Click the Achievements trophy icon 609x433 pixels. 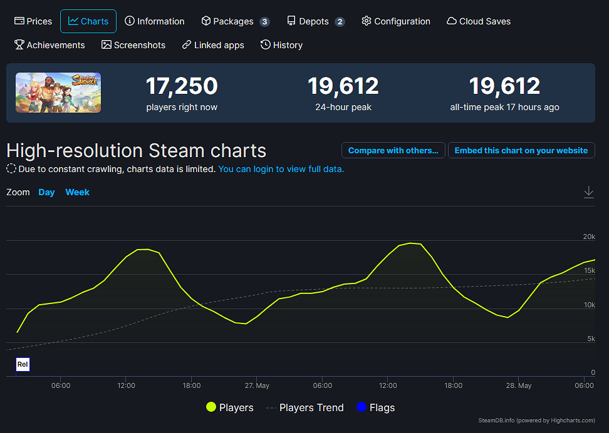coord(19,45)
